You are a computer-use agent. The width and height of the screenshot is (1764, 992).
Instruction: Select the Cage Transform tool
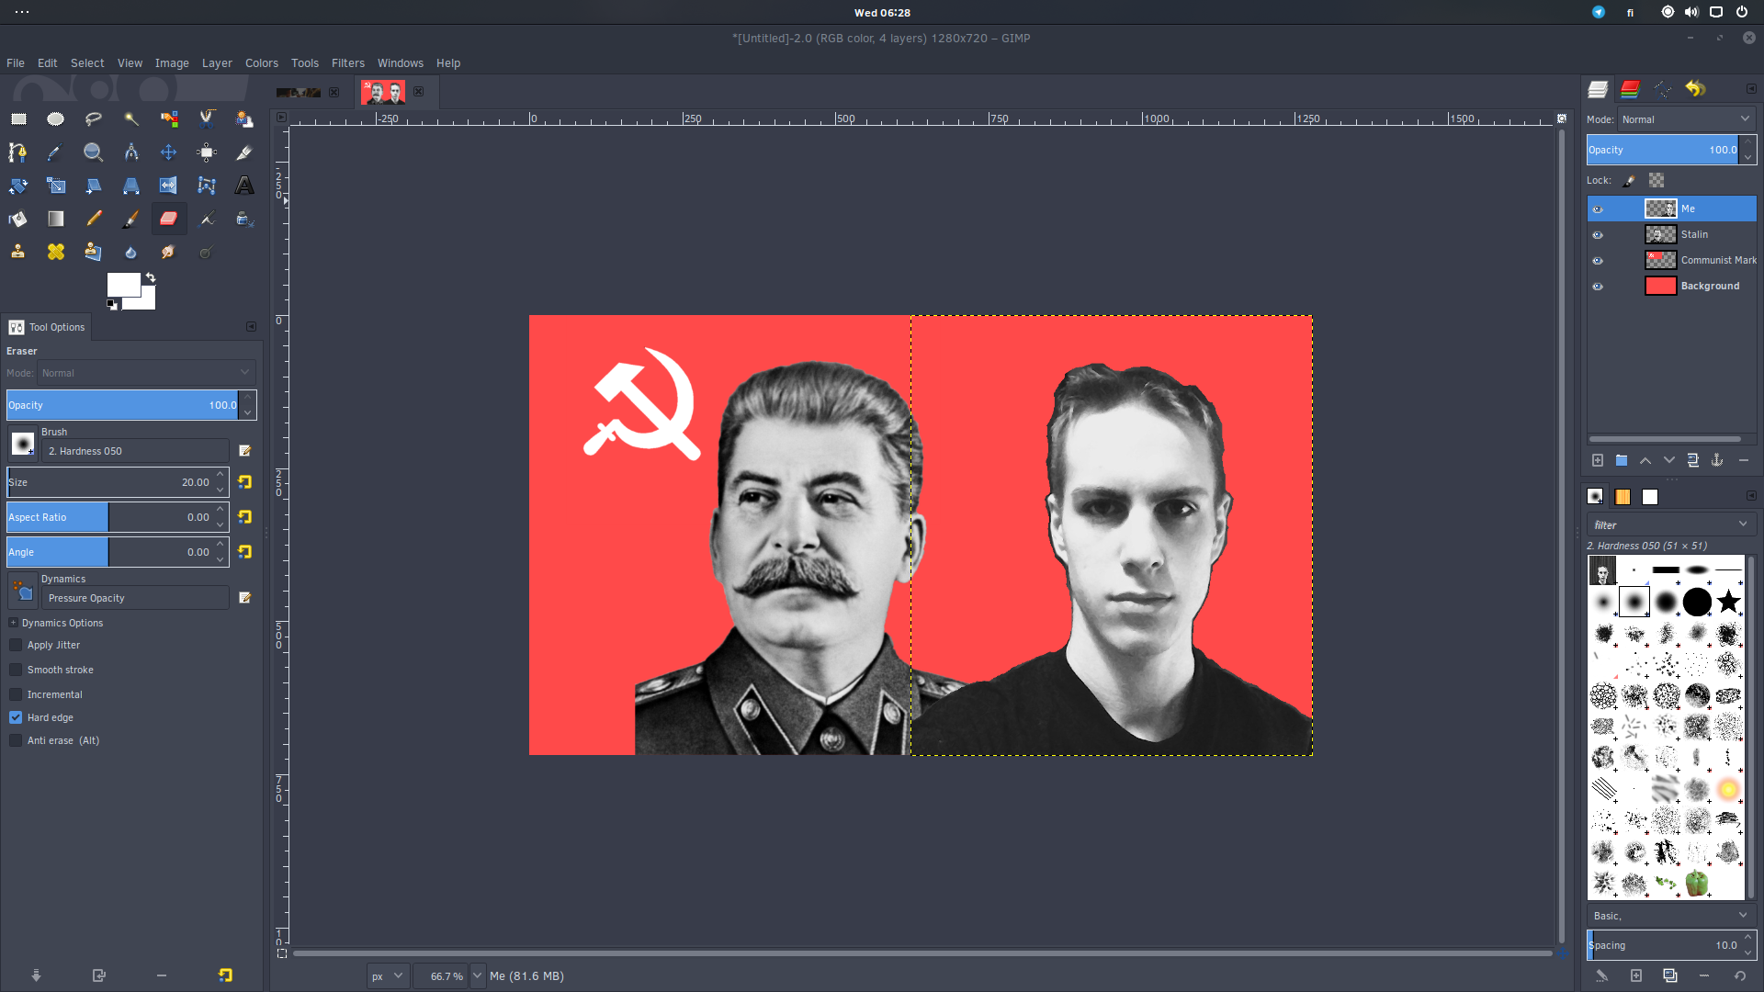click(207, 186)
